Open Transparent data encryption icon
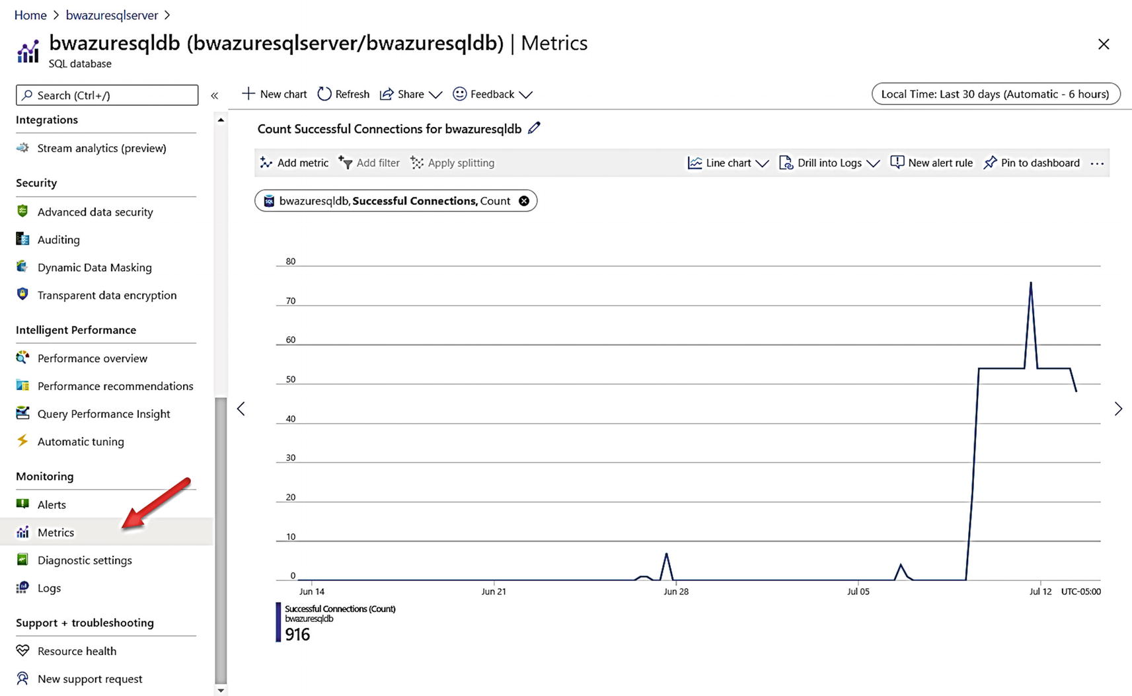The height and width of the screenshot is (696, 1132). 22,294
